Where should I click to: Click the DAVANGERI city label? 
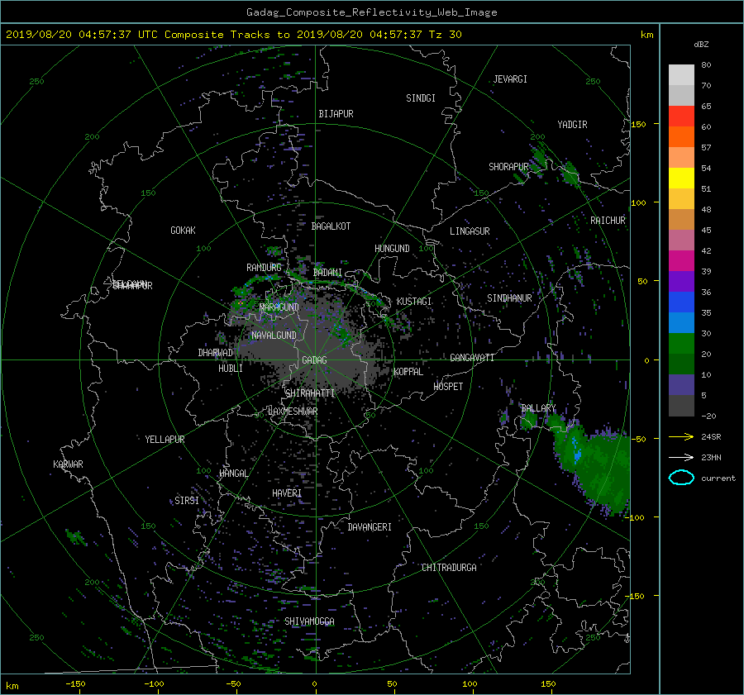[370, 527]
